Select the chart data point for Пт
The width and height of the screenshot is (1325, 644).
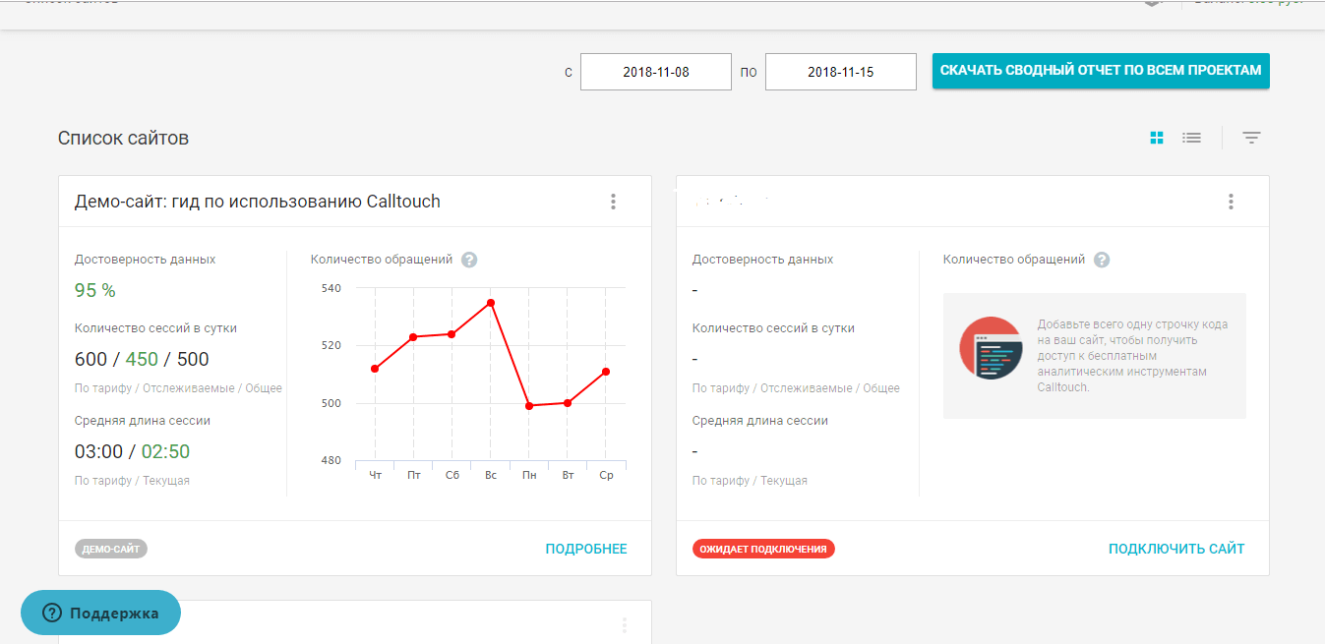413,337
